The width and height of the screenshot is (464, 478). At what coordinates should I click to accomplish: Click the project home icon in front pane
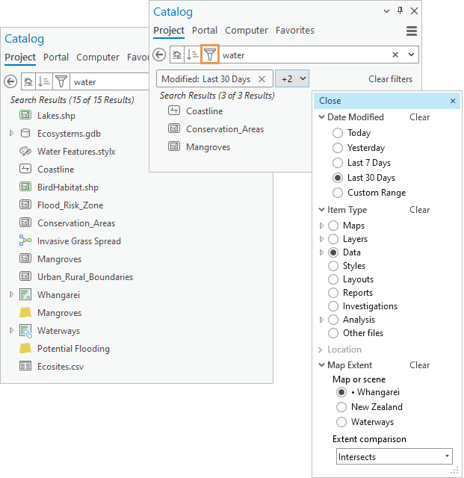(x=176, y=55)
